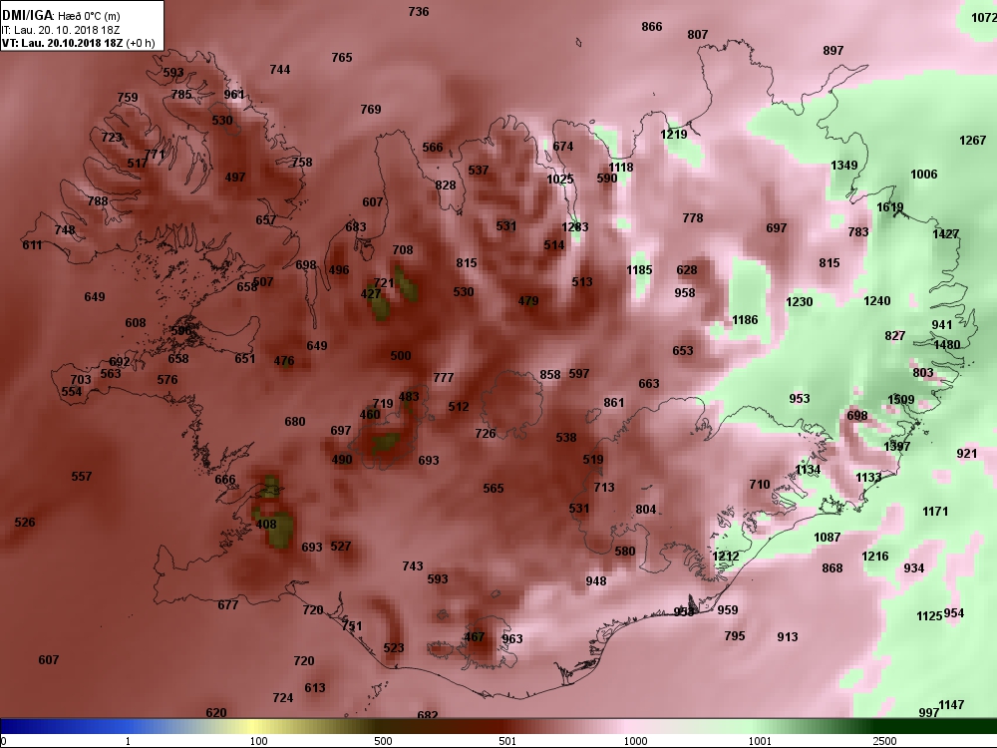Click the map value '1025'
Image resolution: width=997 pixels, height=748 pixels.
(x=560, y=180)
